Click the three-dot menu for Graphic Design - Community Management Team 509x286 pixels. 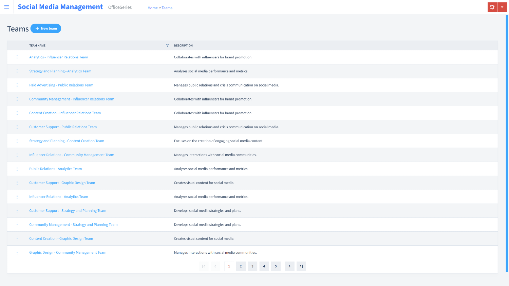pos(17,252)
